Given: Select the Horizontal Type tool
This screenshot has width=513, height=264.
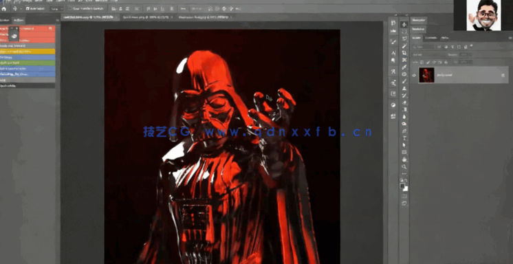Looking at the screenshot, I should pyautogui.click(x=404, y=138).
